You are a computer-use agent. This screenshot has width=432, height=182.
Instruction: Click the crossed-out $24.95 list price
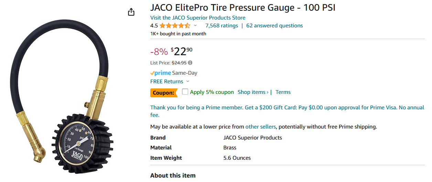(x=179, y=63)
